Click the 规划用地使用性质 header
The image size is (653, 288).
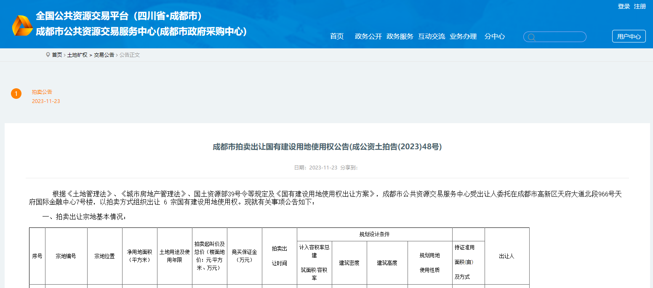click(430, 263)
